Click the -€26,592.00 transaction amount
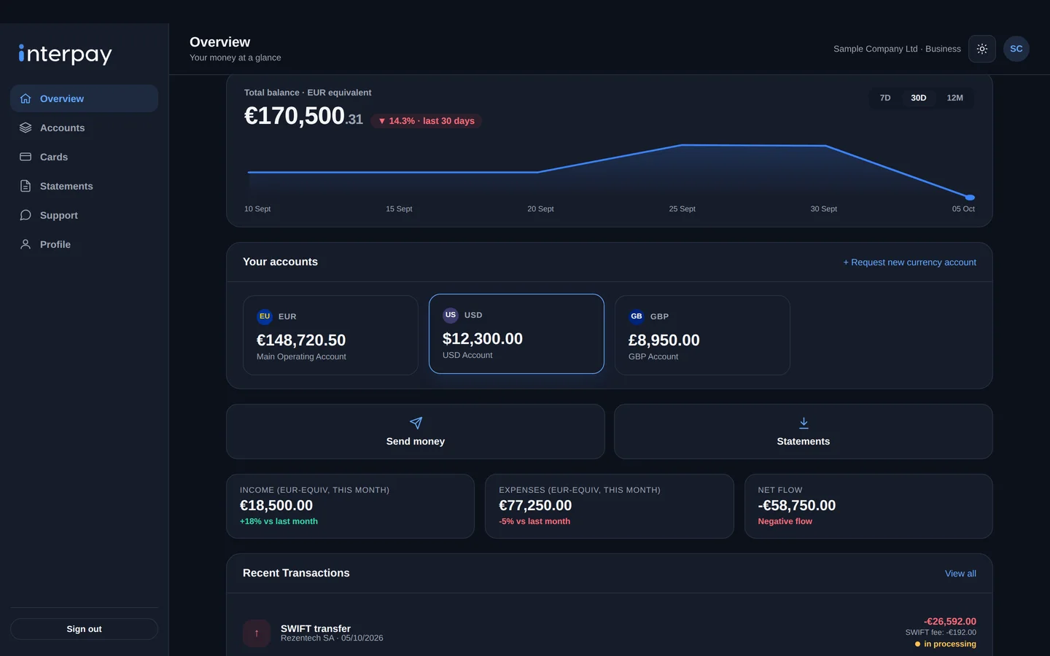Viewport: 1050px width, 656px height. click(950, 622)
